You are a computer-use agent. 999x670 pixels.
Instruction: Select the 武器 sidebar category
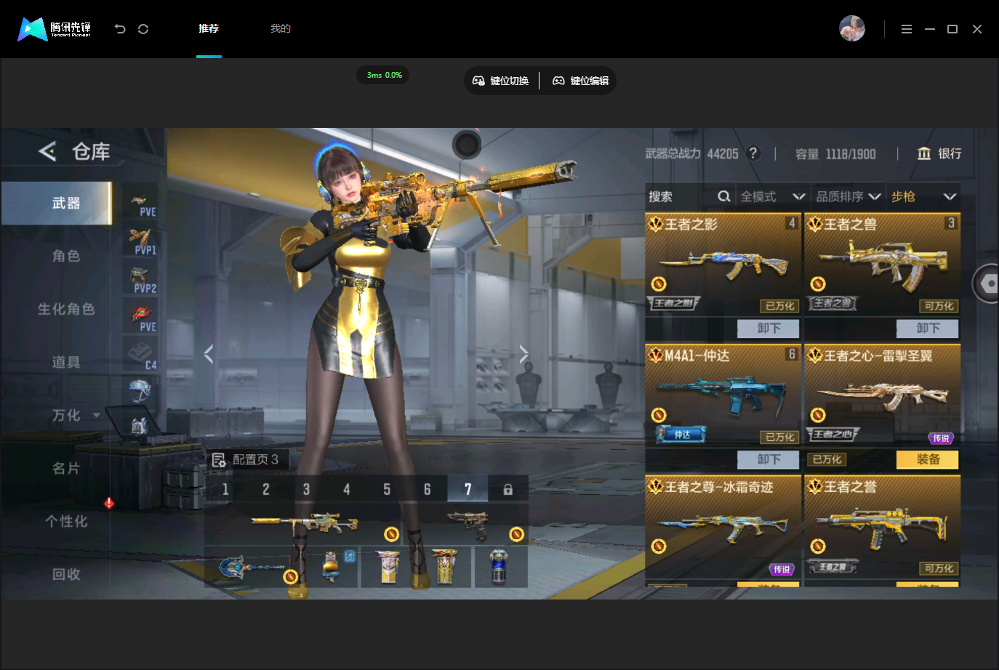click(x=57, y=203)
